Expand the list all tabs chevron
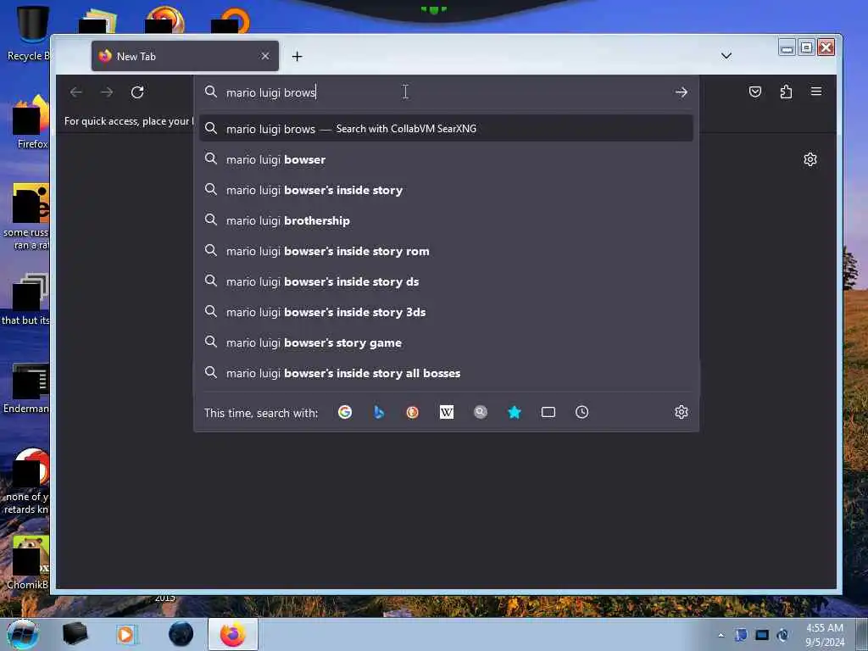This screenshot has height=651, width=868. coord(726,56)
